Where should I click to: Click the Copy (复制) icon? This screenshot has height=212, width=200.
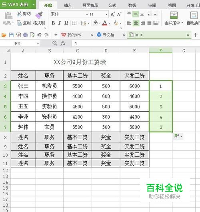click(19, 23)
